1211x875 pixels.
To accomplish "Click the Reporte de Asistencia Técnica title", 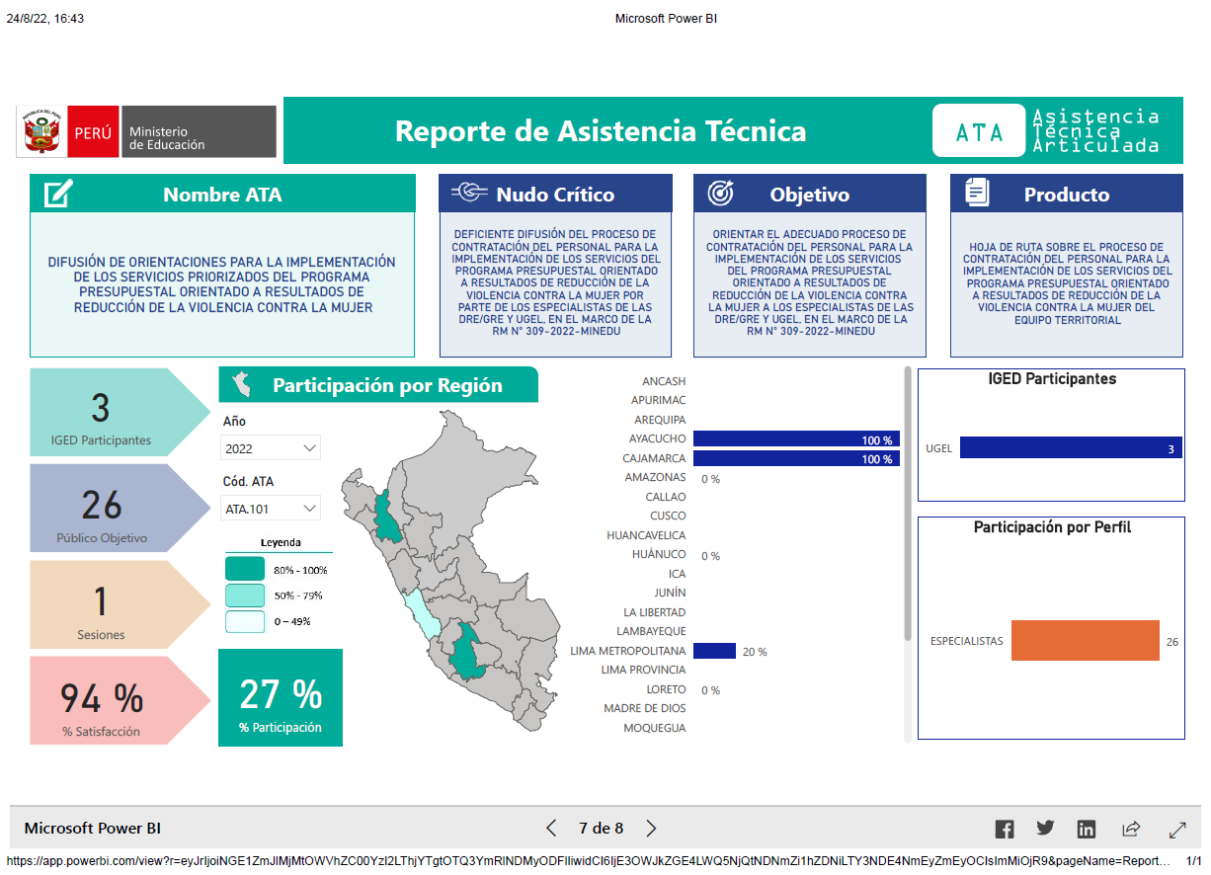I will click(601, 131).
